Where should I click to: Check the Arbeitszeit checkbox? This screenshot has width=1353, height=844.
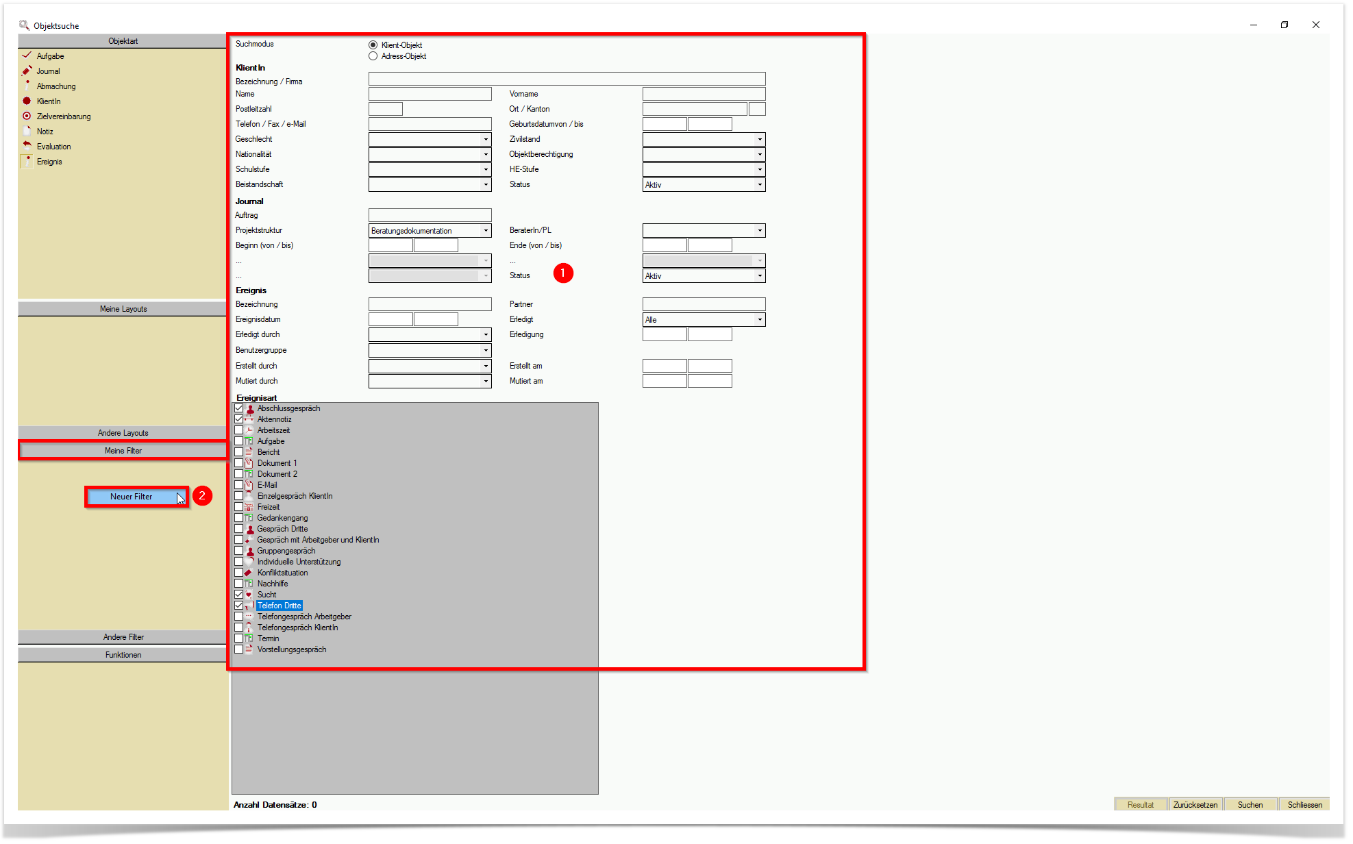click(239, 430)
